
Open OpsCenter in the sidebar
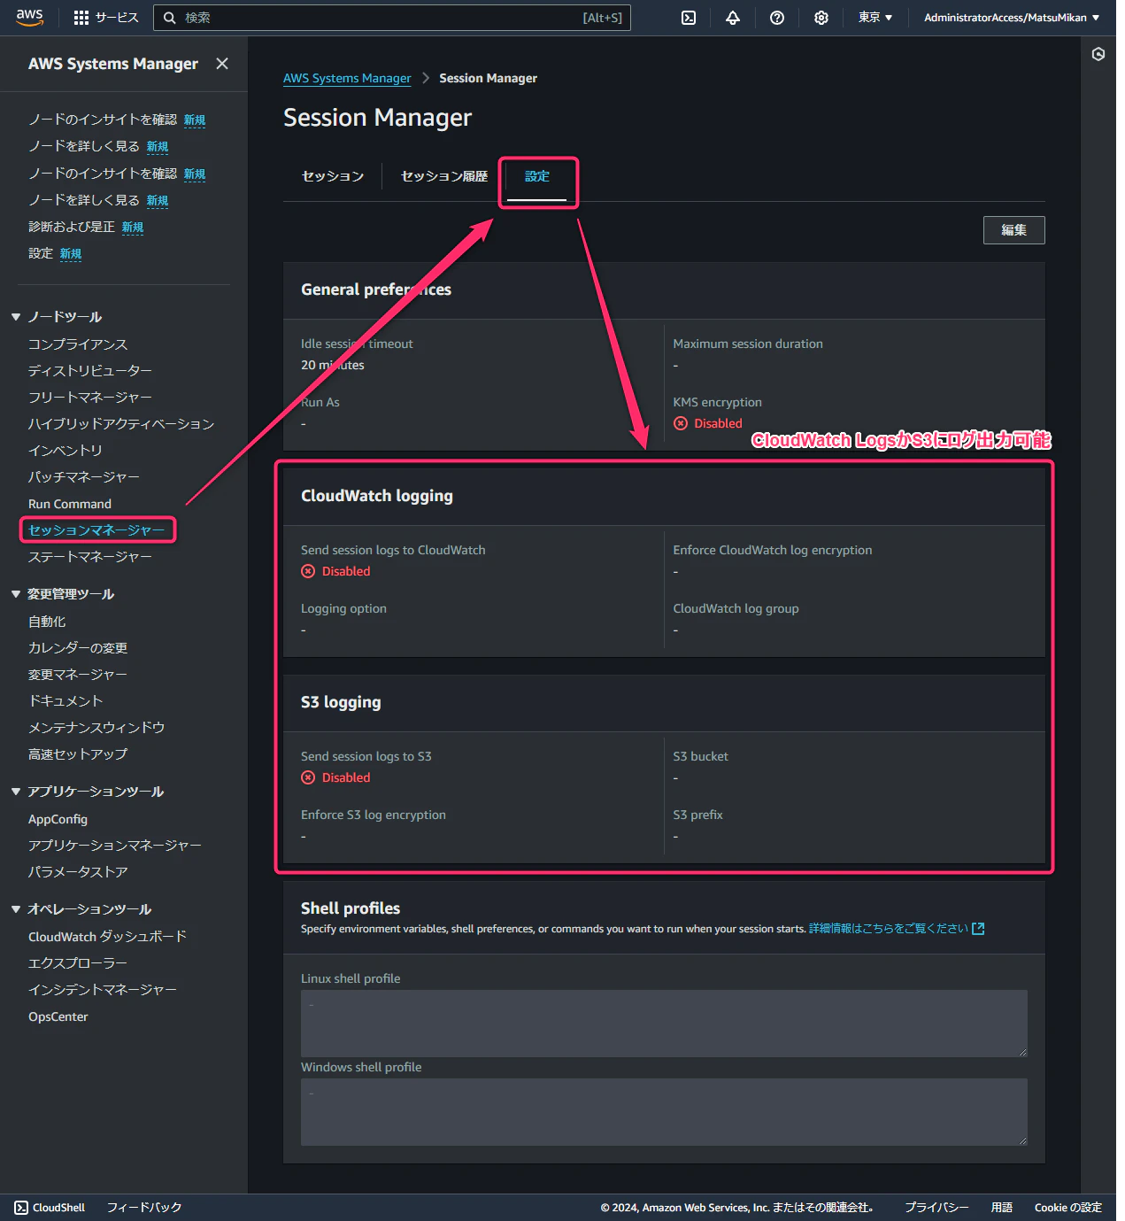[x=58, y=1016]
